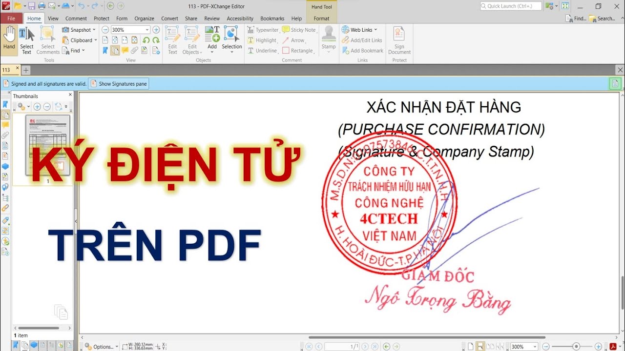Choose the Stamp tool
625x351 pixels.
click(x=329, y=39)
